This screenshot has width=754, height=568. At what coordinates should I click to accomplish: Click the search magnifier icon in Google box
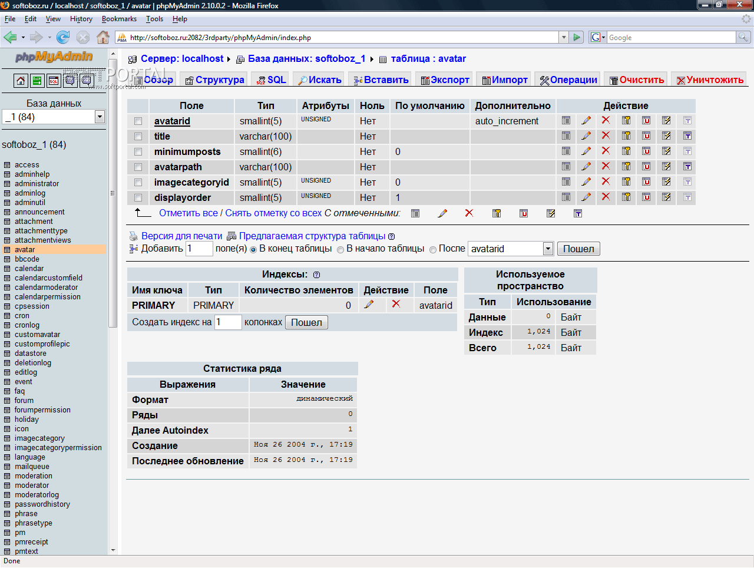(743, 37)
